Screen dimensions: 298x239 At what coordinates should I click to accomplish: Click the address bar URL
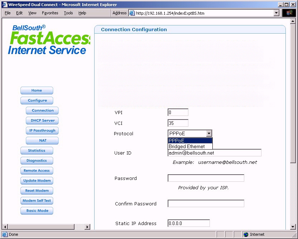[170, 13]
